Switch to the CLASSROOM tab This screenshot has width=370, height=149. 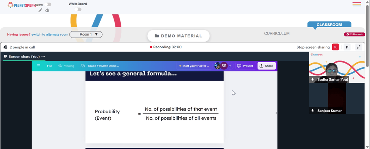pos(329,25)
